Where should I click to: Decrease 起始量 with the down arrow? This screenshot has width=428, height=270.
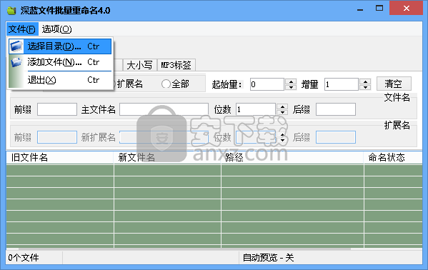(x=291, y=87)
